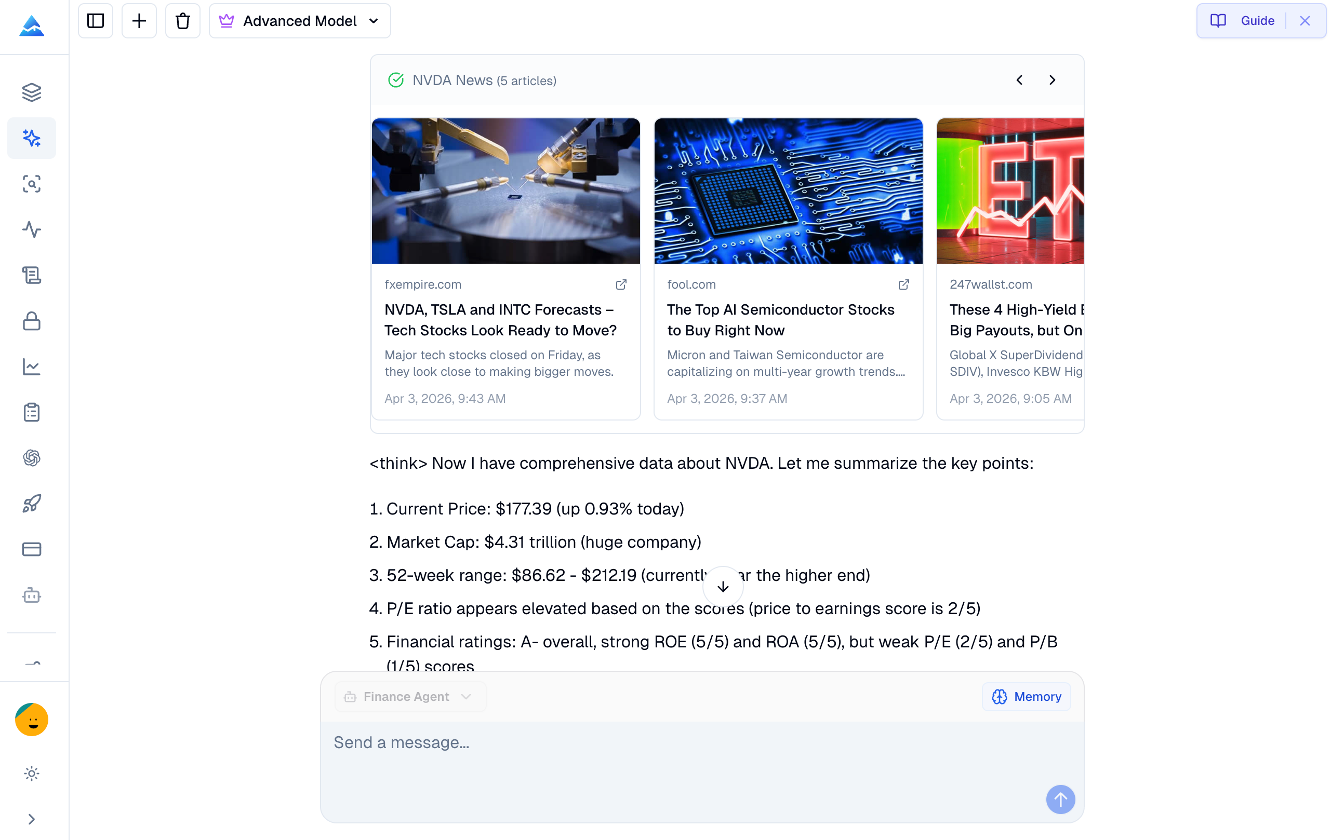This screenshot has height=840, width=1331.
Task: Open the Advanced Model dropdown
Action: [300, 20]
